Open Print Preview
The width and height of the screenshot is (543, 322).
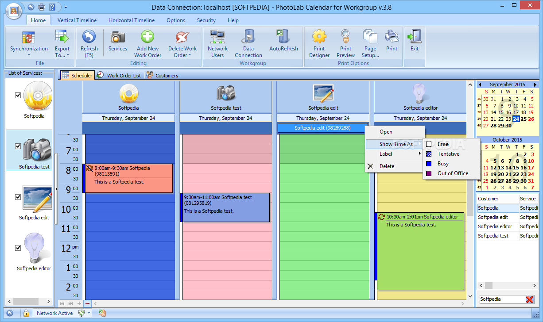click(345, 43)
